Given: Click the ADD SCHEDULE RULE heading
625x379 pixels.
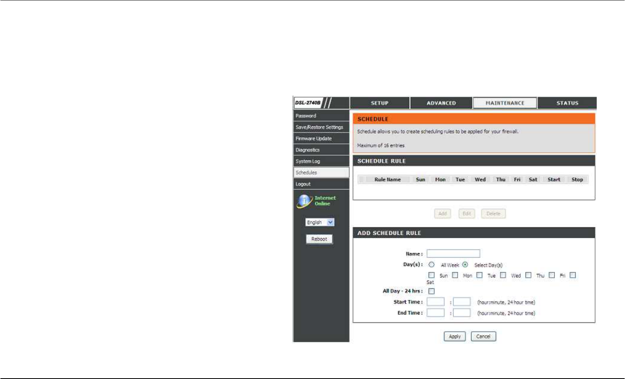Looking at the screenshot, I should (x=389, y=233).
